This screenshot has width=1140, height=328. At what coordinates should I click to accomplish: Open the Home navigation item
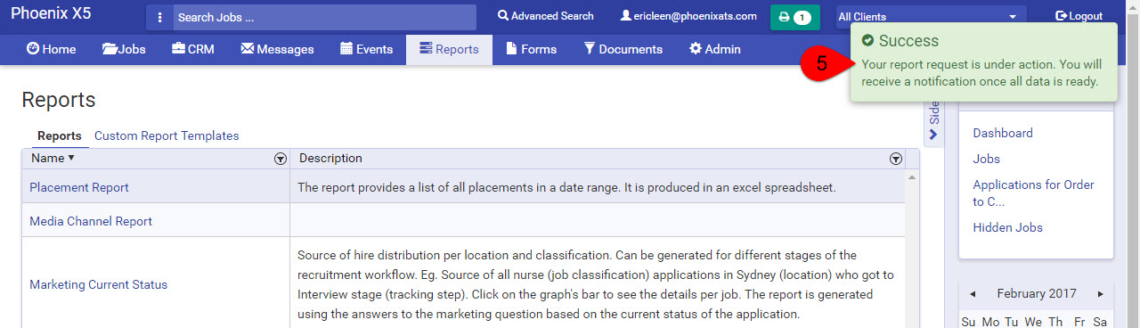tap(52, 49)
